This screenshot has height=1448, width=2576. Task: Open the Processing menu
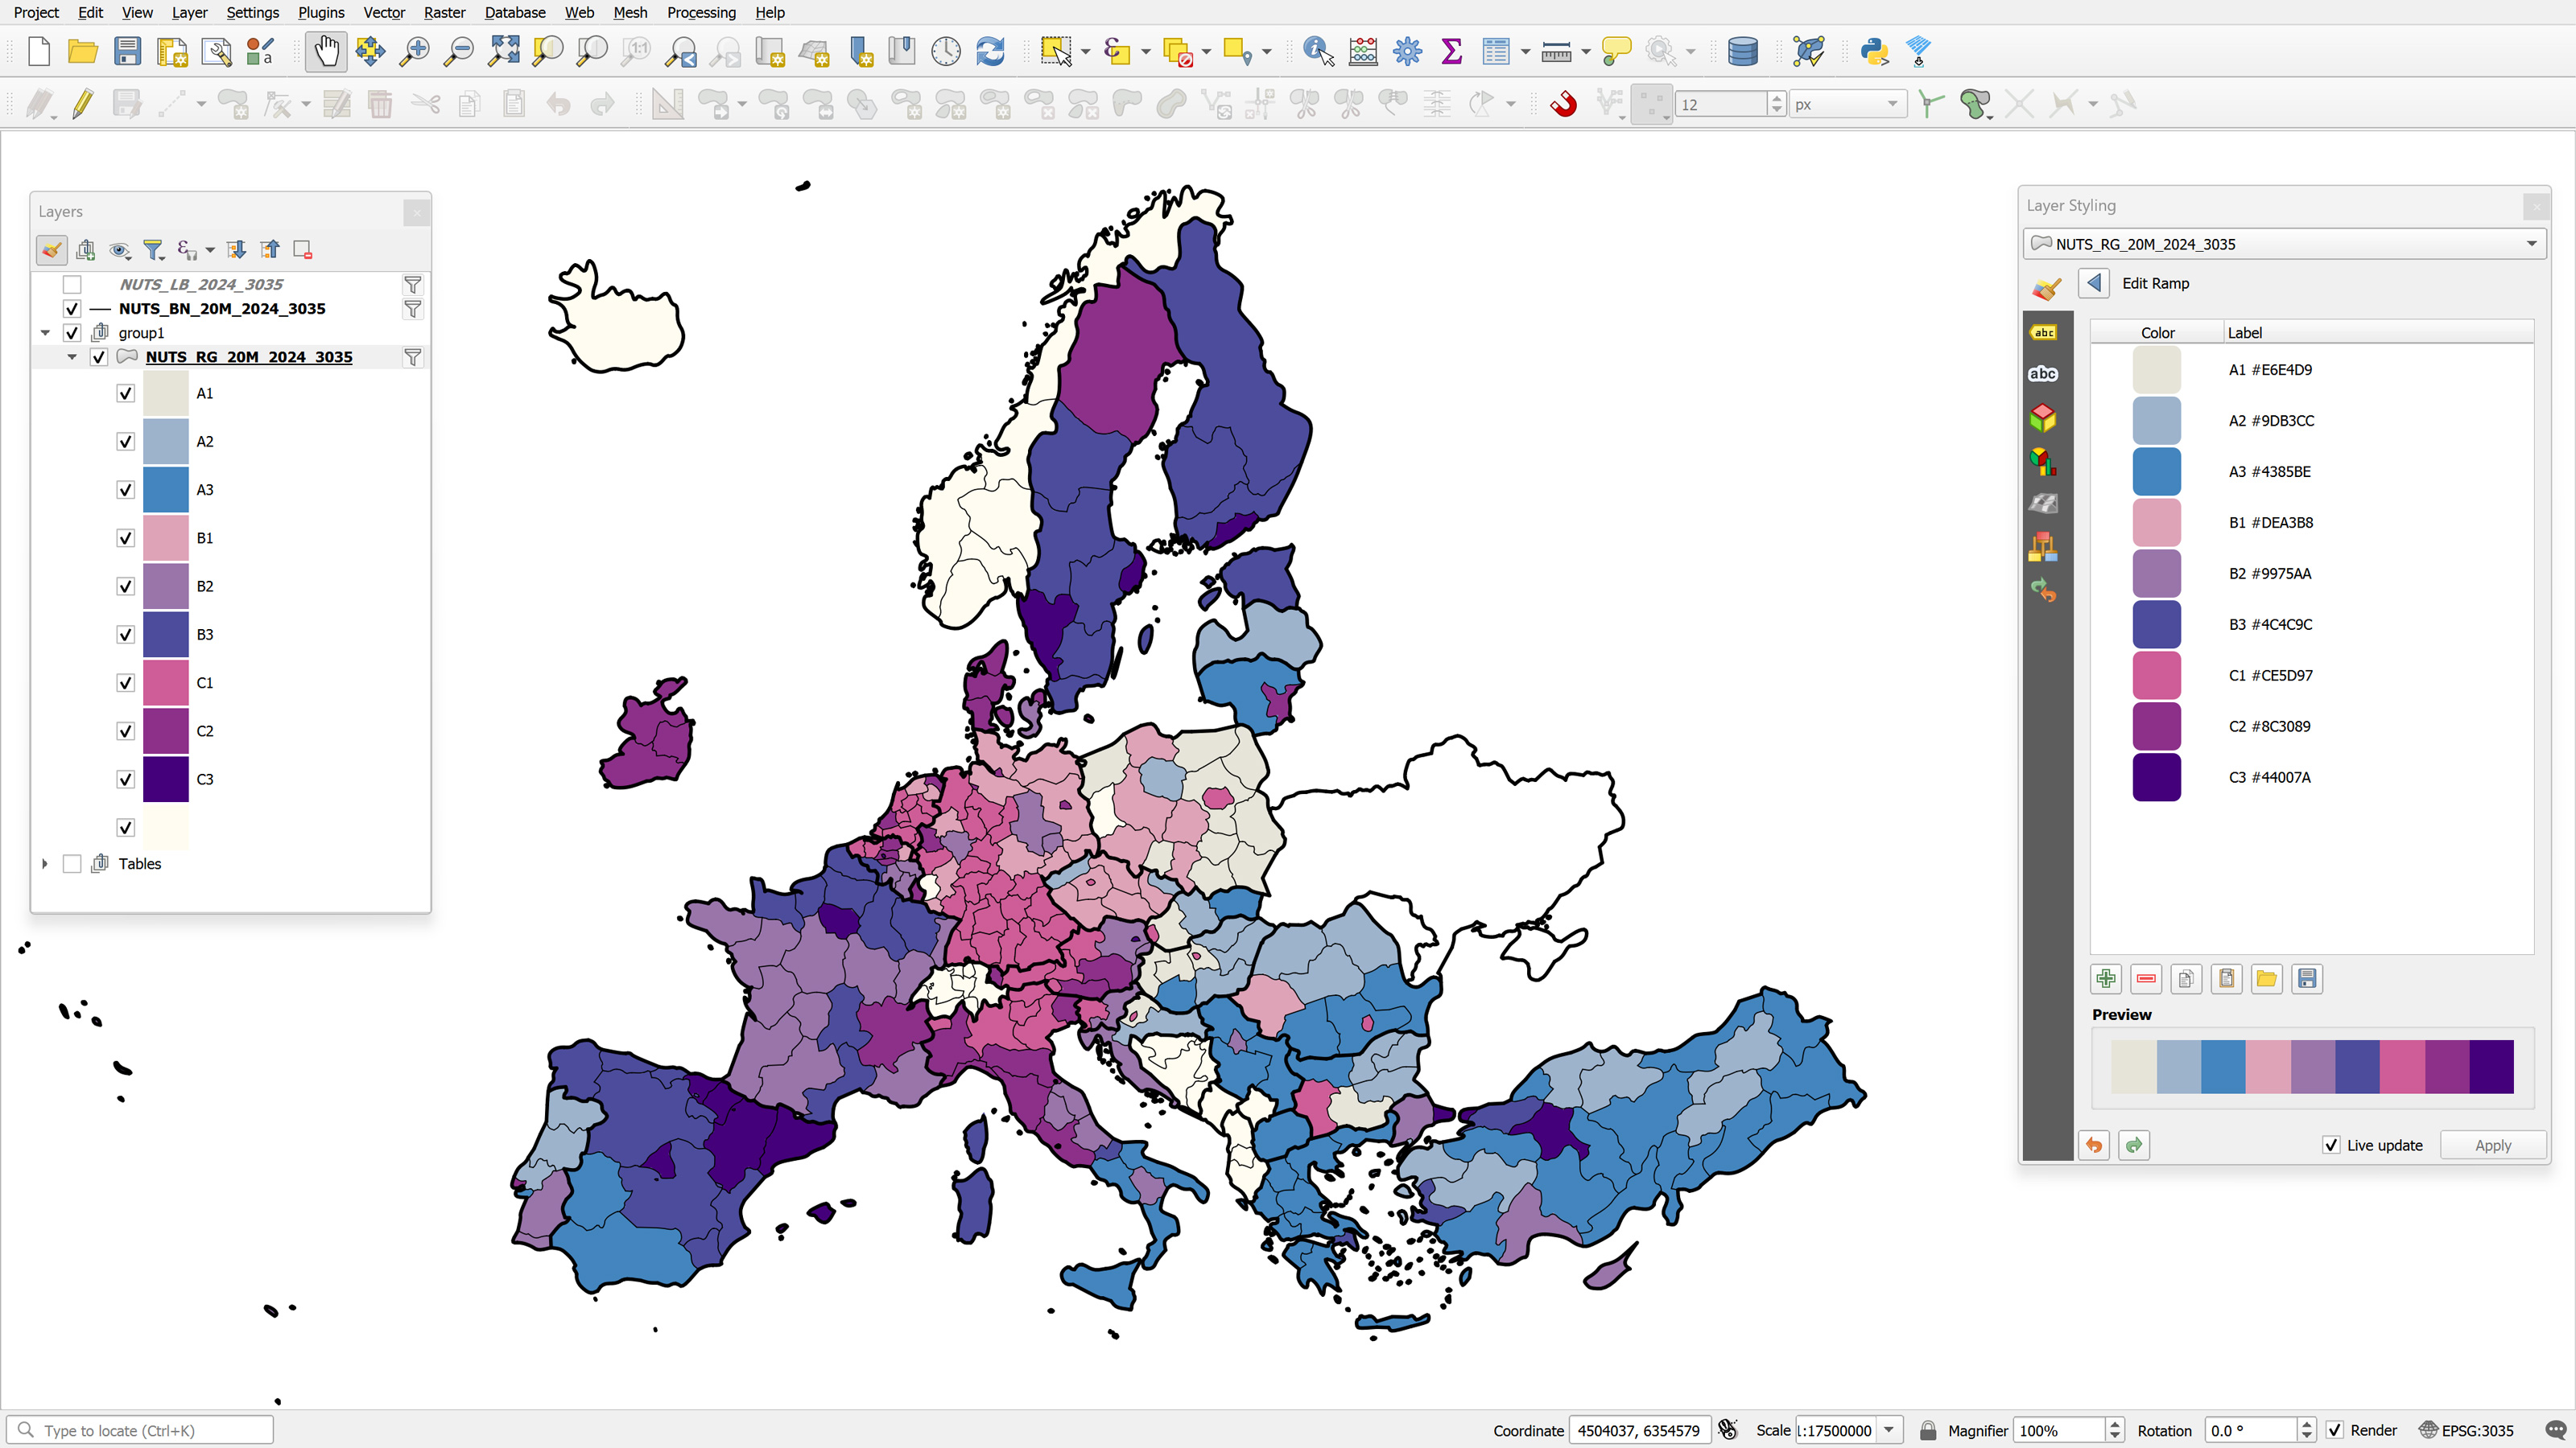(701, 12)
